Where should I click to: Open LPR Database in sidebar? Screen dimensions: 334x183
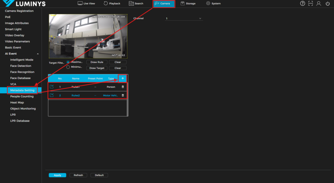[20, 121]
